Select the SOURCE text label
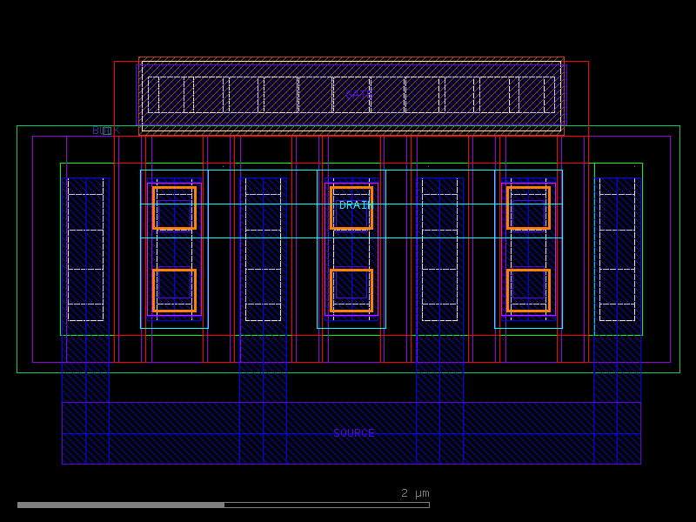Screen dimensions: 696x522 353,433
